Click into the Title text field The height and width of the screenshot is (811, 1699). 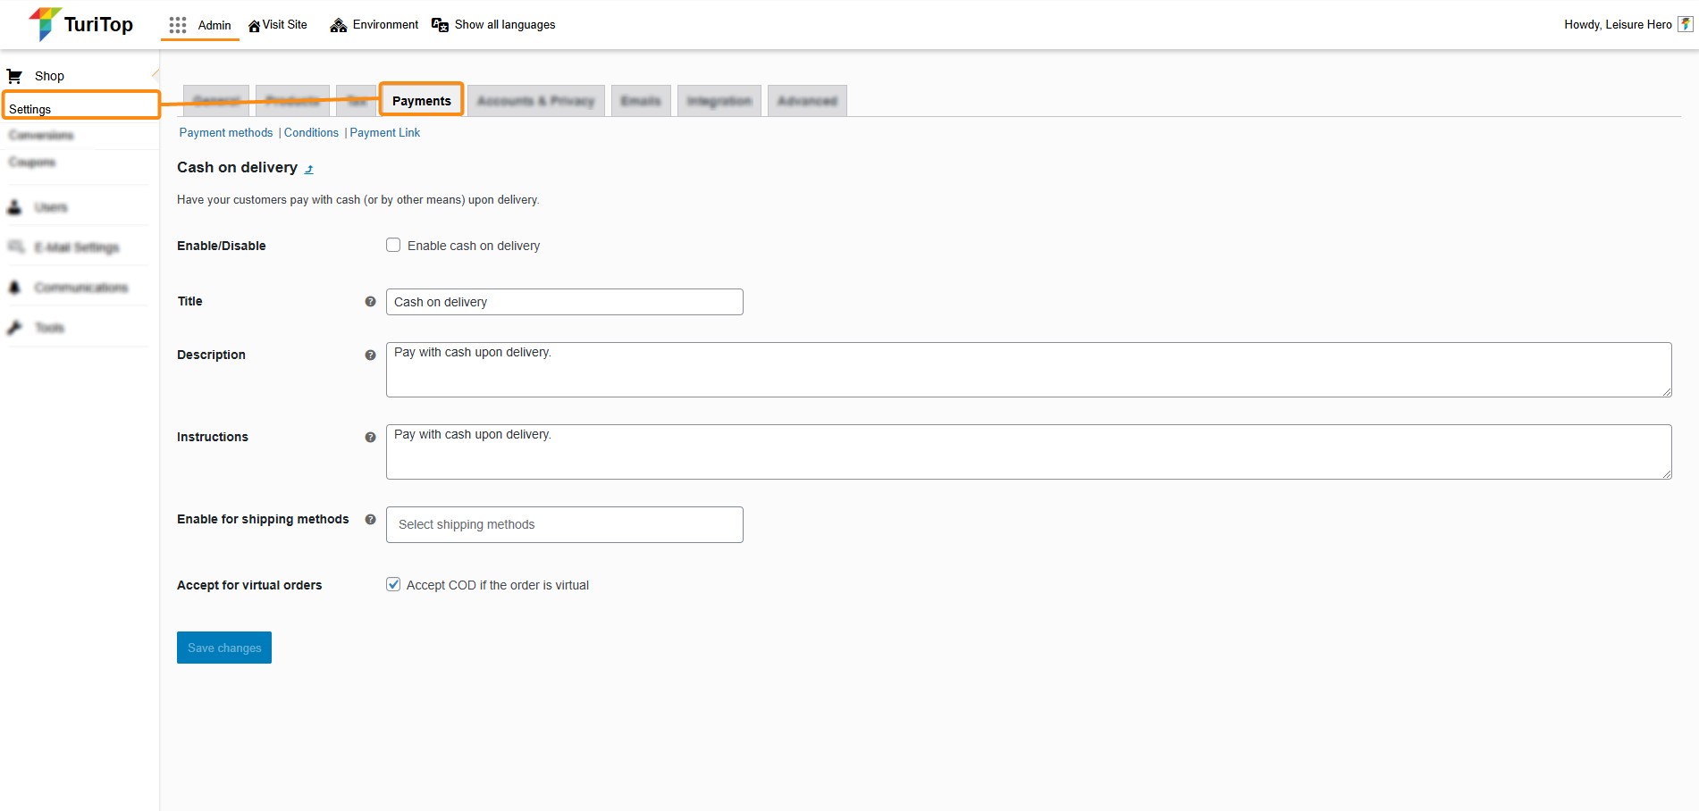(564, 302)
